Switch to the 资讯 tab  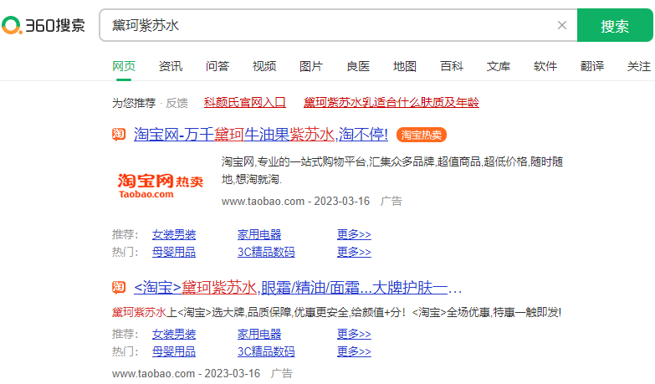click(x=171, y=66)
